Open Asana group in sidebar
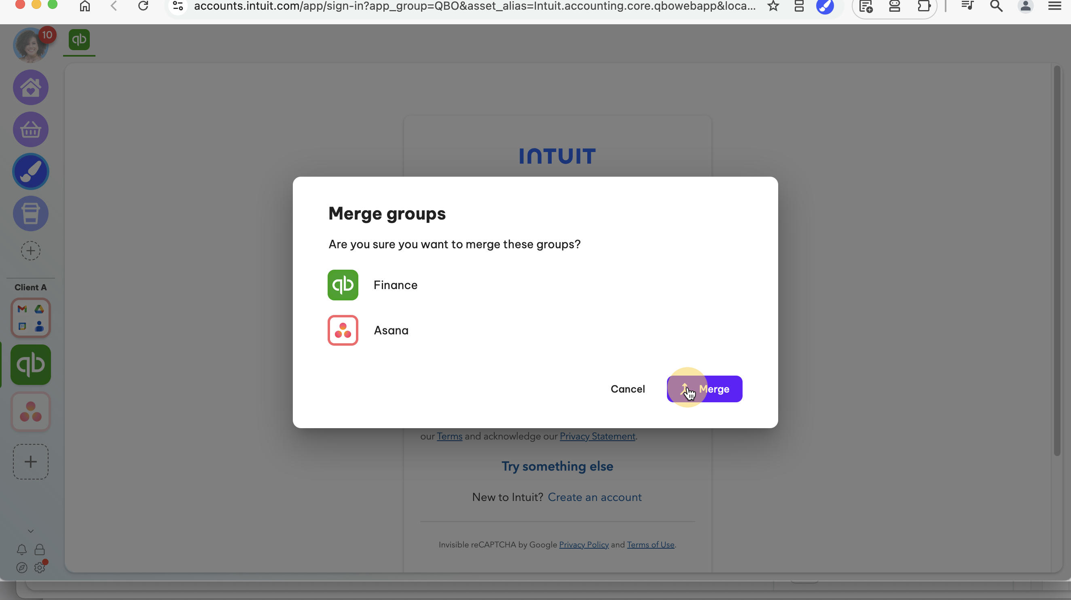Viewport: 1071px width, 600px height. tap(31, 412)
